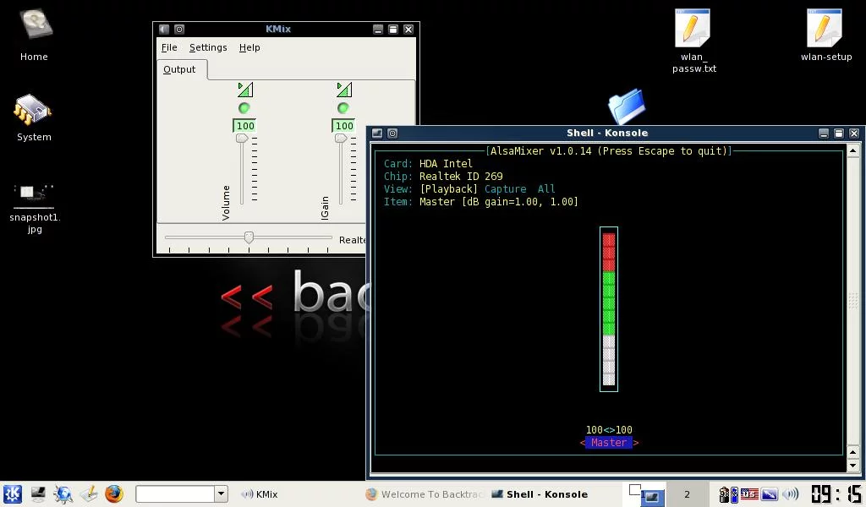The image size is (866, 507).
Task: Open the wlan-setup file icon
Action: point(825,35)
